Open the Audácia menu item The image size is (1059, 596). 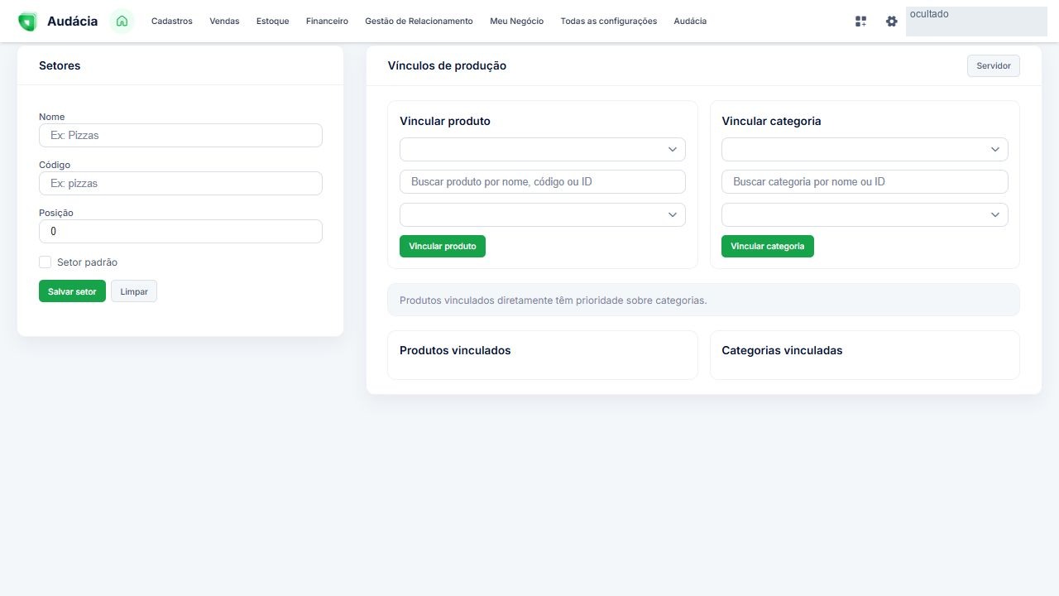point(690,22)
